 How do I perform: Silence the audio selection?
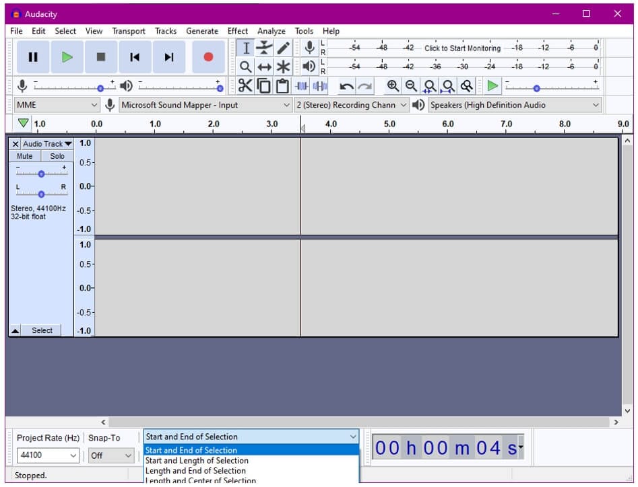(320, 85)
